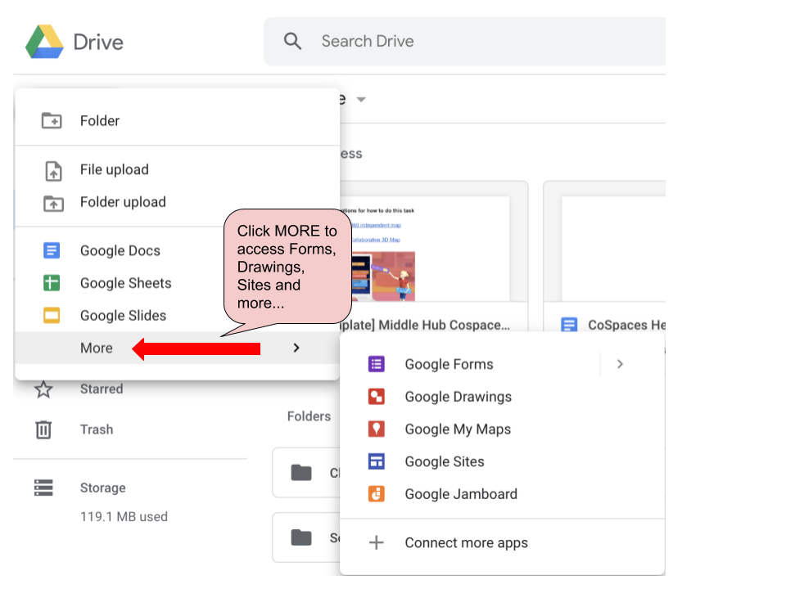The width and height of the screenshot is (786, 589).
Task: Open the first folder card under Folders
Action: tap(306, 473)
